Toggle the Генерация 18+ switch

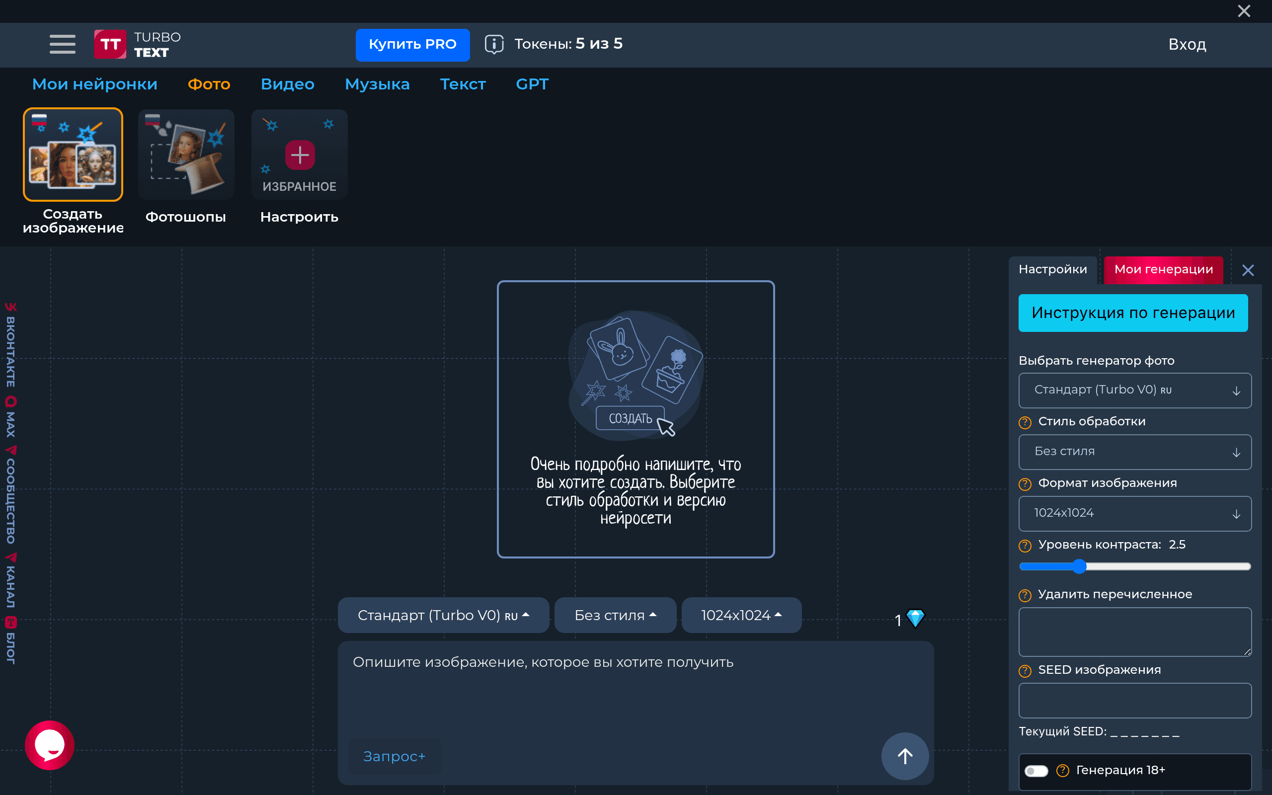coord(1036,771)
